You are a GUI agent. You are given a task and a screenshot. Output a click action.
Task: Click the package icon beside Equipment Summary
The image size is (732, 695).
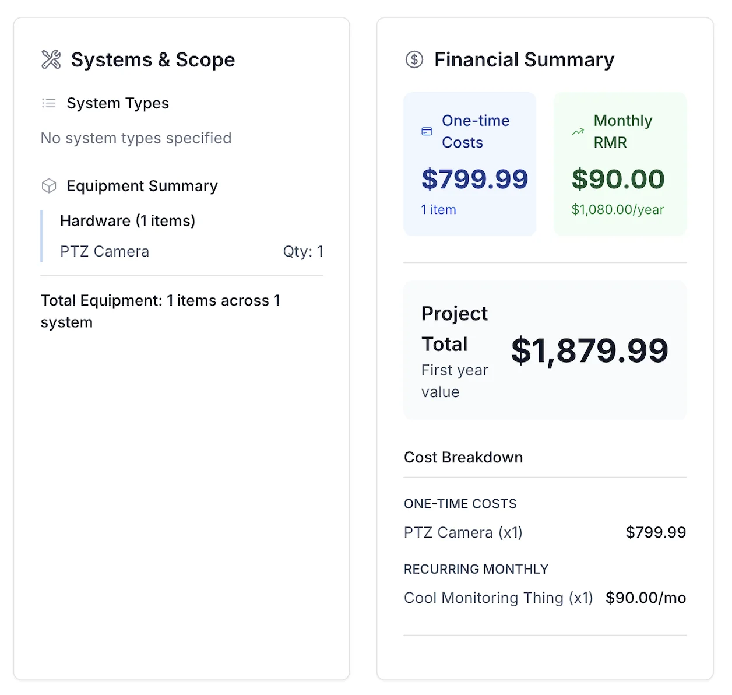pos(49,185)
